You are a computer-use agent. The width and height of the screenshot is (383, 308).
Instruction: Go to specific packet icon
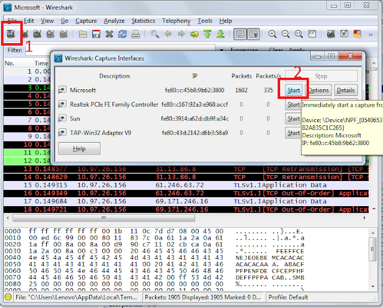[x=194, y=34]
